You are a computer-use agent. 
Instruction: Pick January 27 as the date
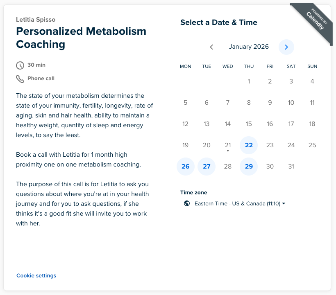tap(207, 167)
